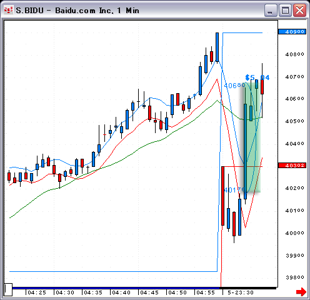310x300 pixels.
Task: Click the 04:30 time axis label
Action: coord(65,292)
